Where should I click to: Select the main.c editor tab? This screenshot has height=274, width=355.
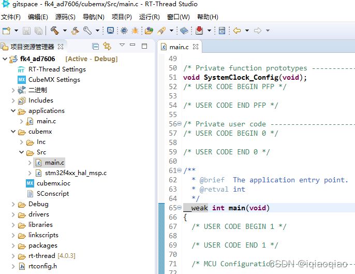tap(179, 47)
